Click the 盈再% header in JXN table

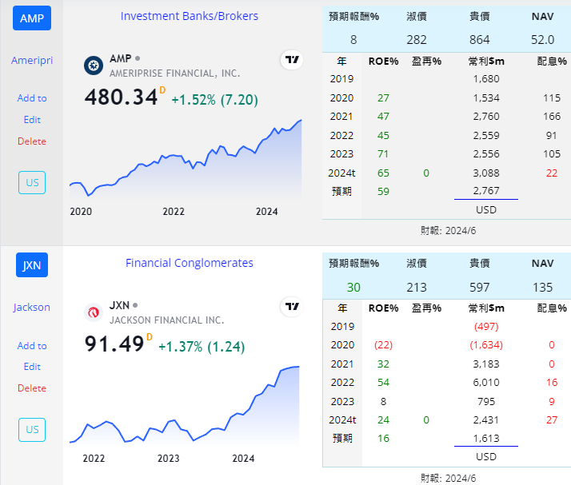[x=426, y=308]
